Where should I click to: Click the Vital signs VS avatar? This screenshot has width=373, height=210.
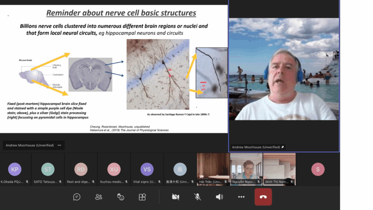tap(147, 169)
